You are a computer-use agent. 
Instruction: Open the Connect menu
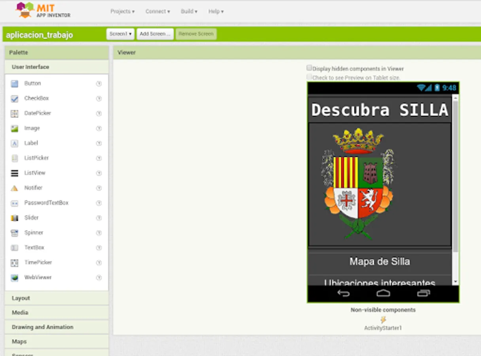157,11
